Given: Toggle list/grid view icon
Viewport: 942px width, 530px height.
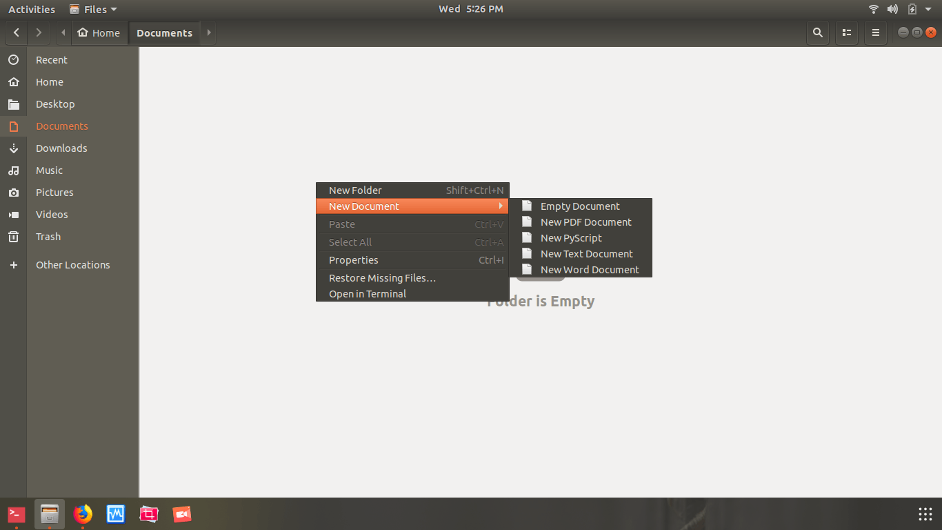Looking at the screenshot, I should [x=847, y=32].
